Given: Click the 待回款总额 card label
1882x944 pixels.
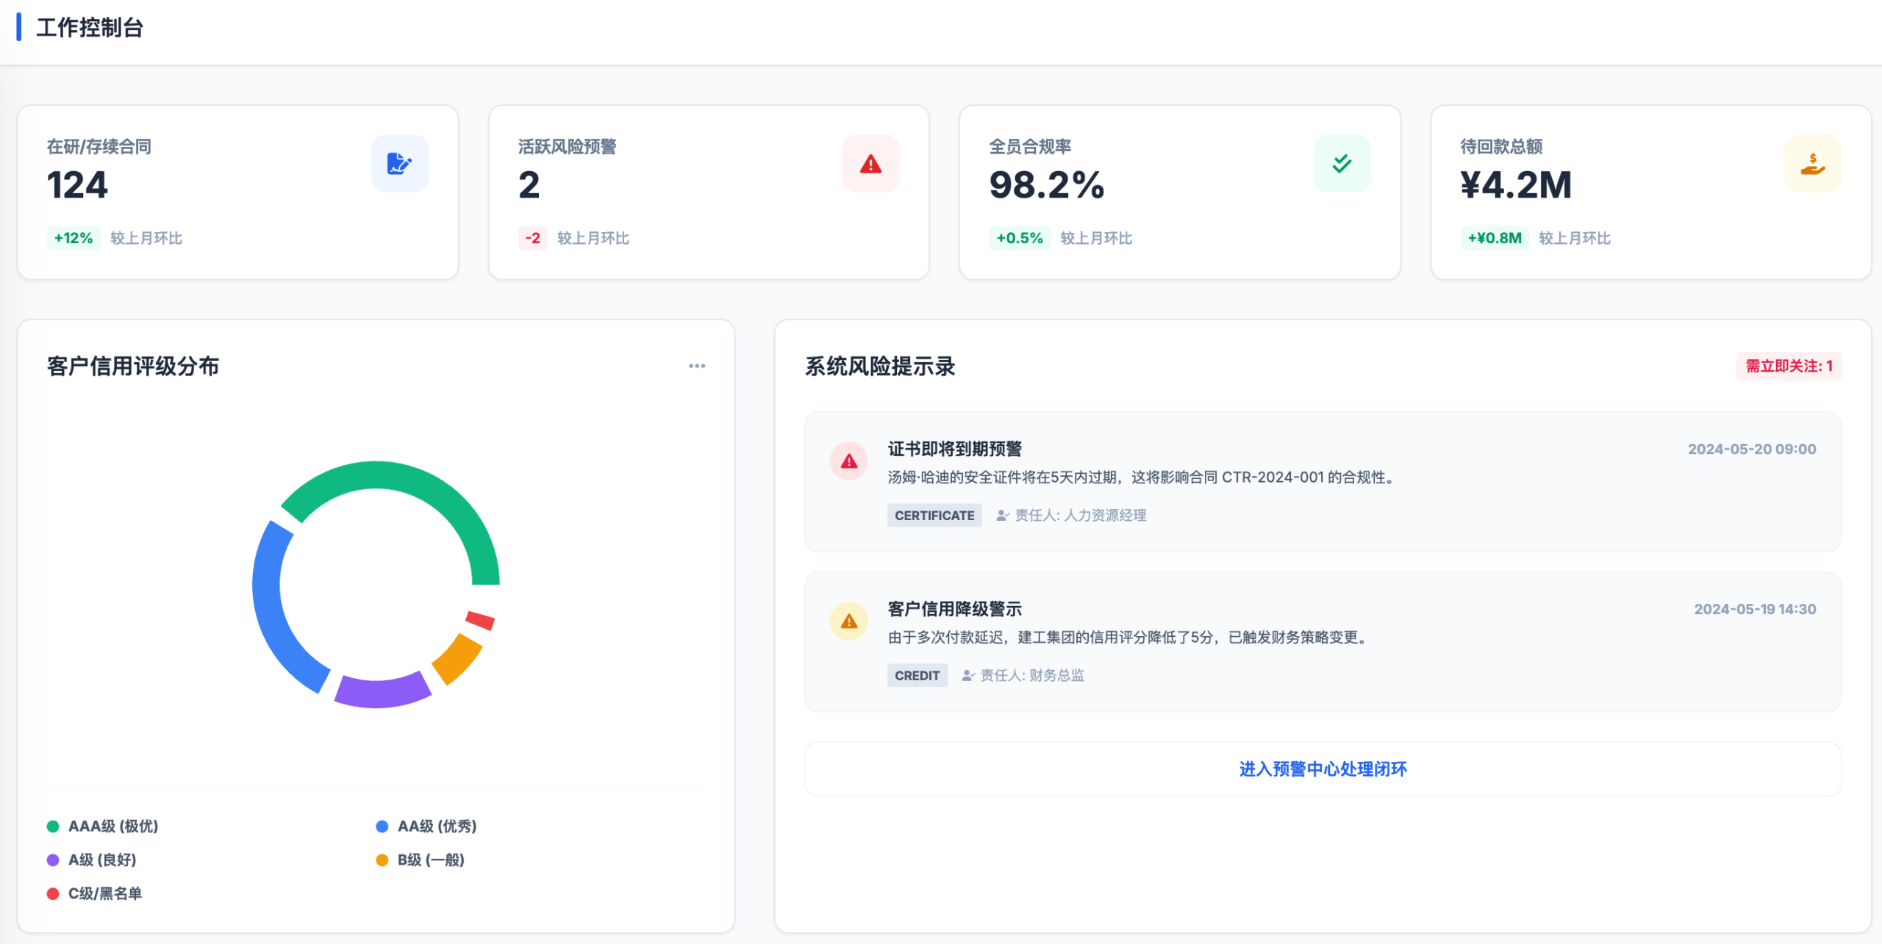Looking at the screenshot, I should [x=1501, y=146].
